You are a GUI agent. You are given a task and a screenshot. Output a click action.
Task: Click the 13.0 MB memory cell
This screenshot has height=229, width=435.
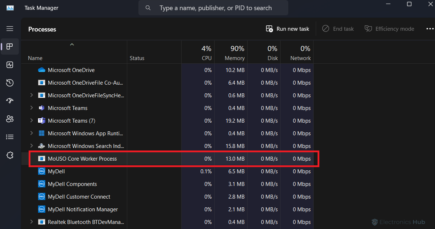(x=235, y=158)
